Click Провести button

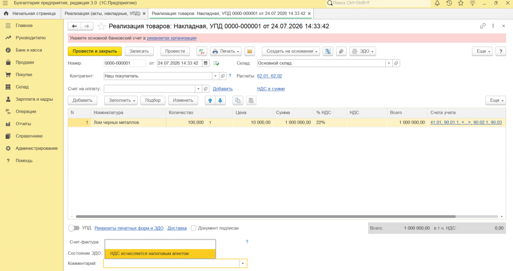click(175, 52)
